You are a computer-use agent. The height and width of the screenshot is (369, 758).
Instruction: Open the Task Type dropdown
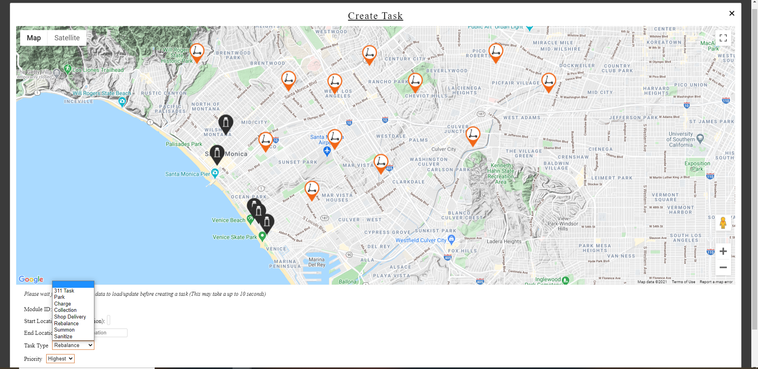point(73,345)
